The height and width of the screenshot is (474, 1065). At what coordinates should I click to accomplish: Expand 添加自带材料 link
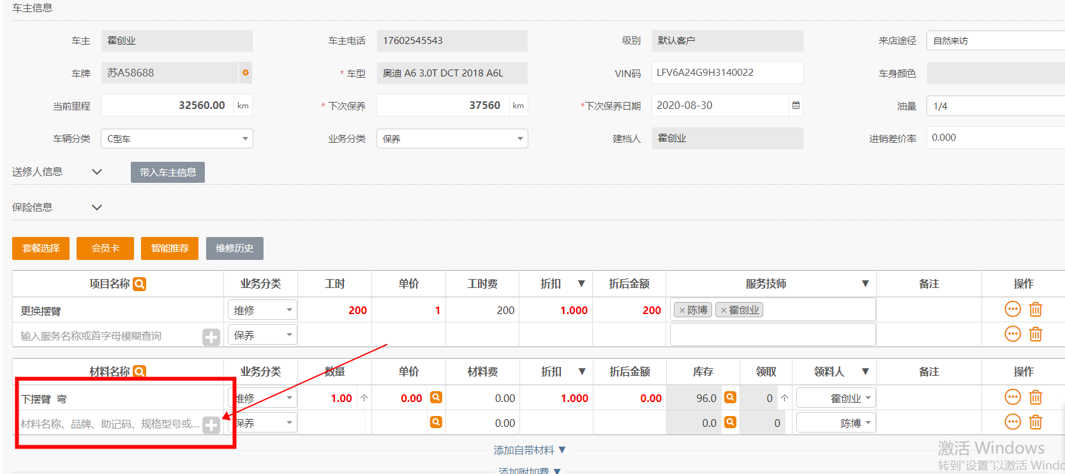point(530,450)
